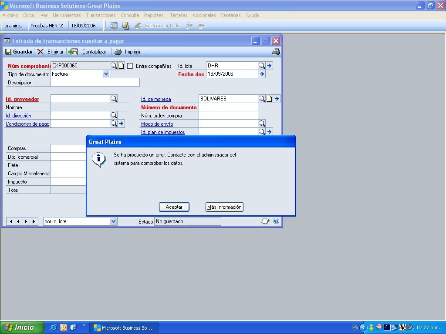
Task: Open Internet Explorer from the quick launch
Action: 53,327
